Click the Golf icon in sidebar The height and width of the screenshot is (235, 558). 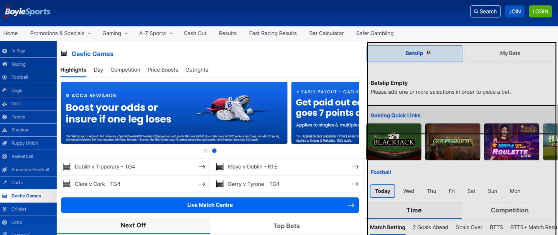pyautogui.click(x=5, y=104)
